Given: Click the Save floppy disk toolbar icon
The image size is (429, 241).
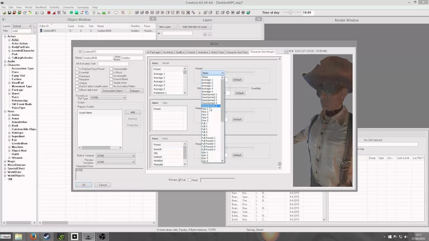Looking at the screenshot, I should tap(10, 13).
